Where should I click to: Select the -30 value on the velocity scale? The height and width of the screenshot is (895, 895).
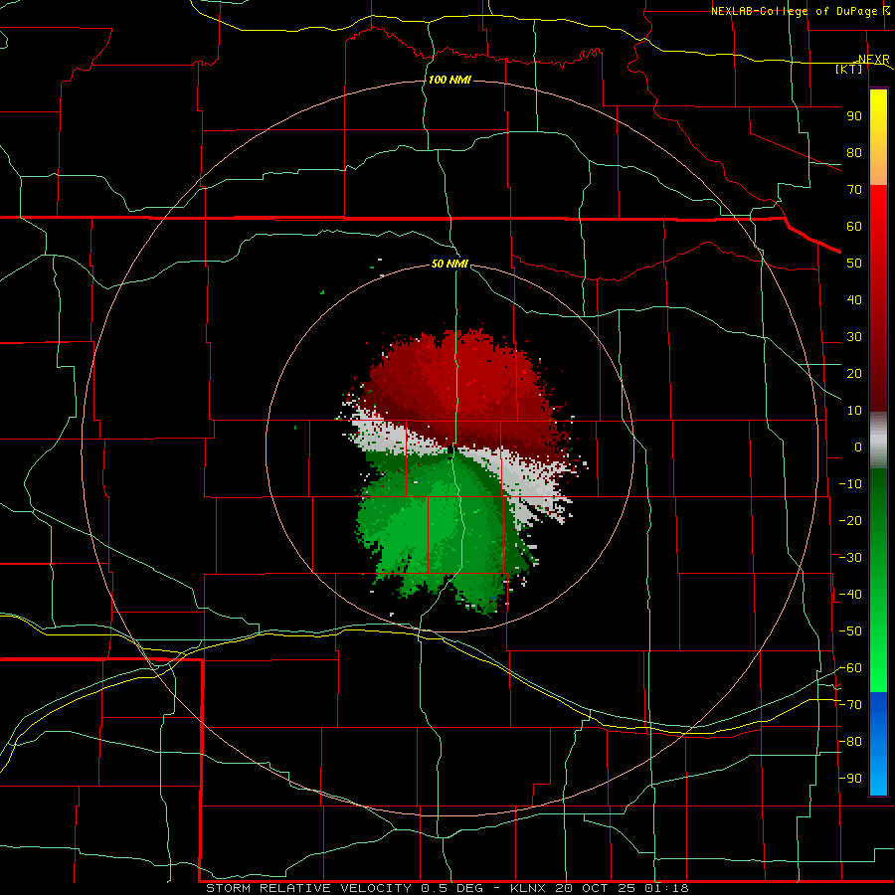click(x=850, y=558)
